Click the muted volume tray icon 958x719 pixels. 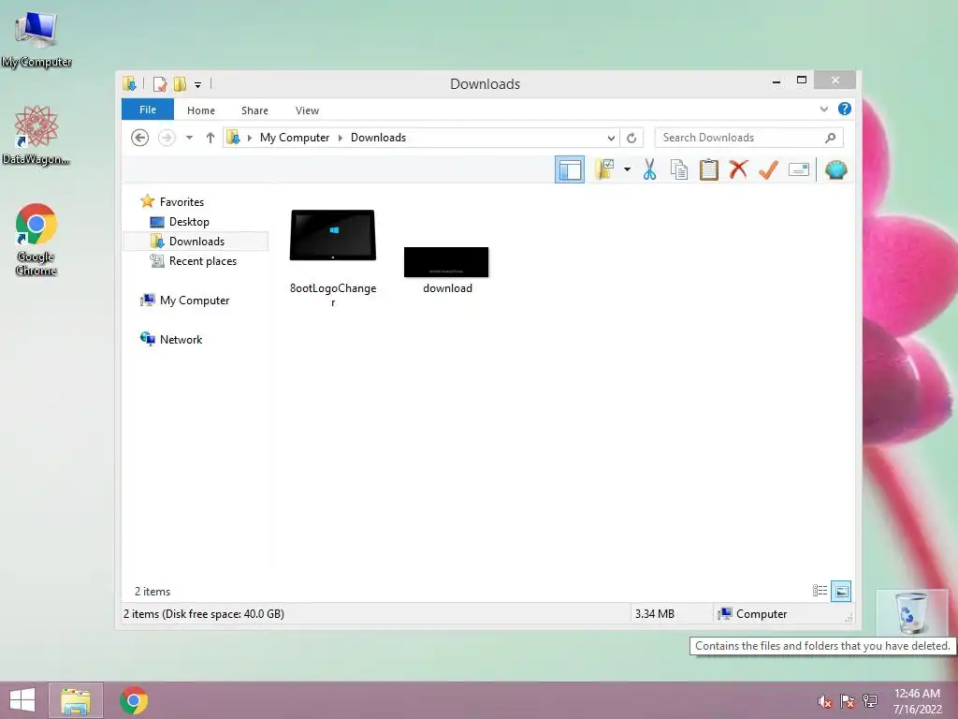click(x=825, y=701)
